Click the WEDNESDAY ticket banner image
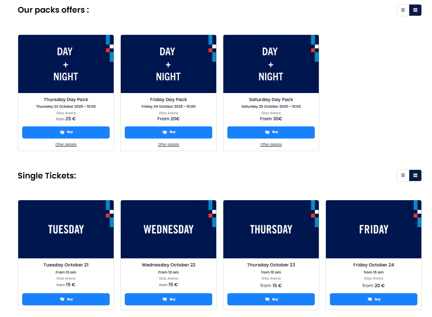 (x=168, y=229)
